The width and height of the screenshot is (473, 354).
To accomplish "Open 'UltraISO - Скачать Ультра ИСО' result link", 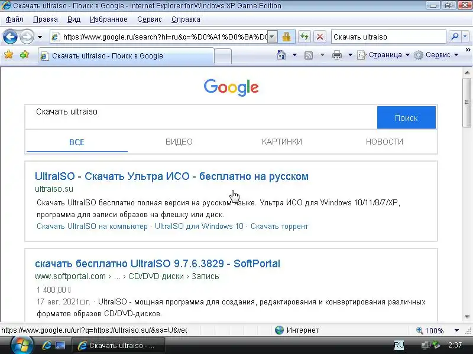I will point(171,176).
